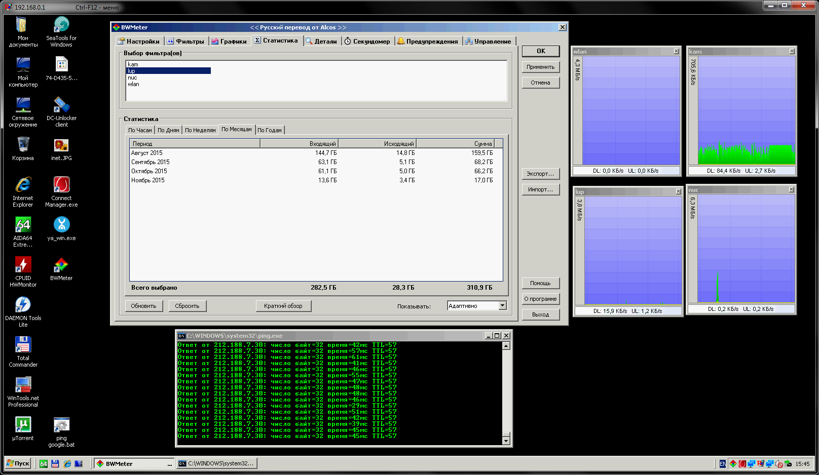819x475 pixels.
Task: Click scroll down arrow in ping.exe window
Action: pos(506,440)
